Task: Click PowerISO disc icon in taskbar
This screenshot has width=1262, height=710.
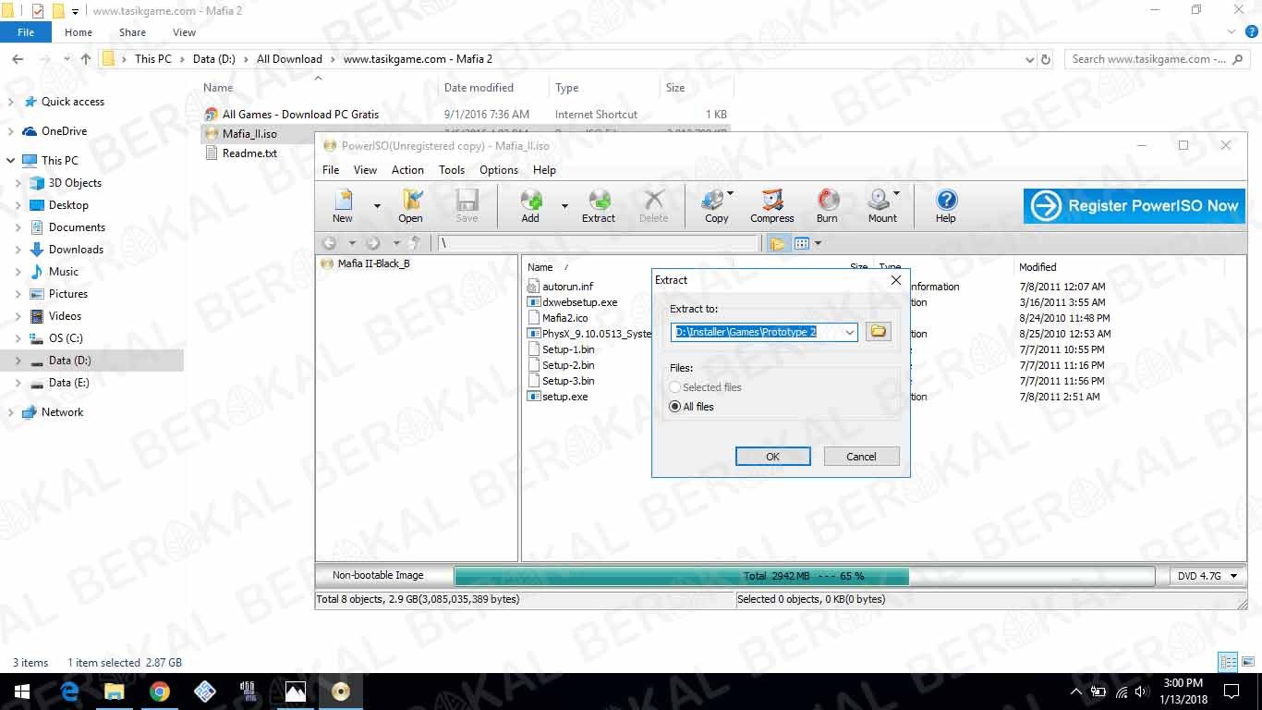Action: click(x=341, y=691)
